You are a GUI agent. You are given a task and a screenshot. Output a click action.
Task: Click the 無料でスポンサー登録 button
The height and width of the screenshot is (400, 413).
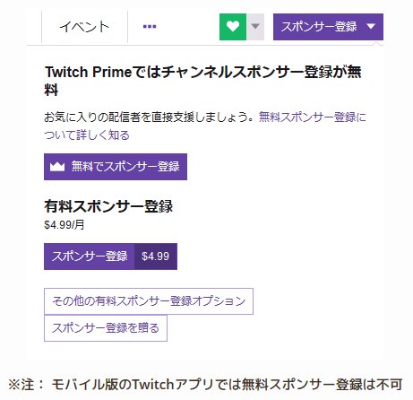click(x=116, y=167)
